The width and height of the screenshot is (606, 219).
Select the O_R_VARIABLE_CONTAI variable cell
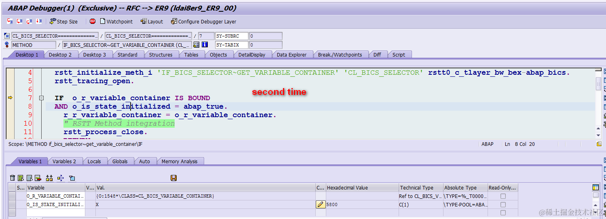click(x=56, y=196)
